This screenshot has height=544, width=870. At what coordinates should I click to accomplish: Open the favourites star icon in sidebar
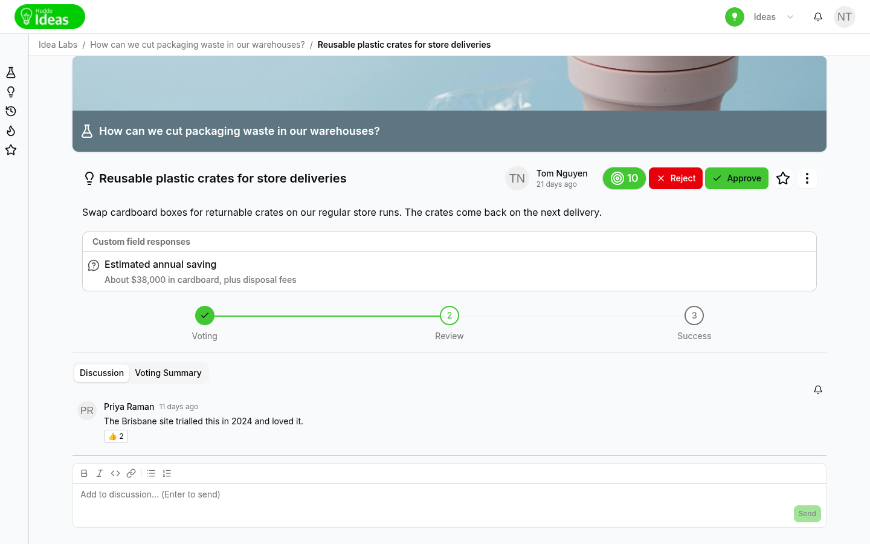click(11, 150)
